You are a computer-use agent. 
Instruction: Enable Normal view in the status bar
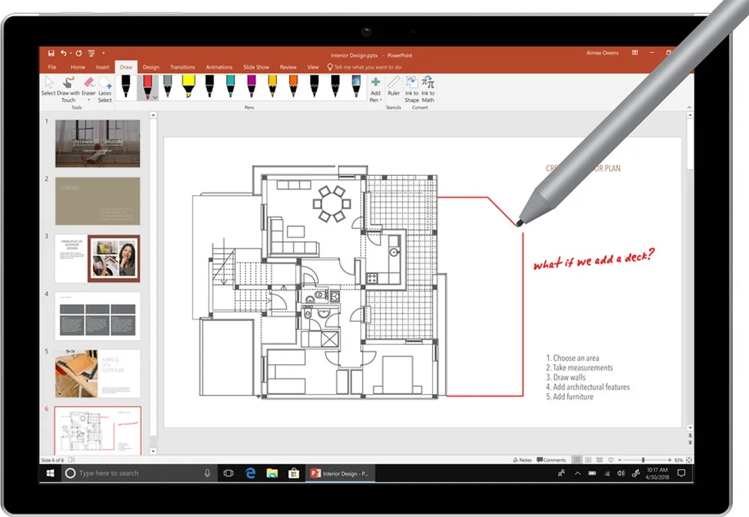[x=577, y=460]
